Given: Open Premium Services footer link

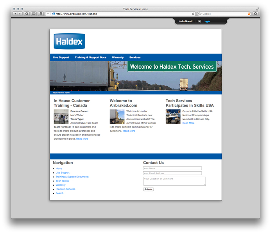Looking at the screenshot, I should tap(65, 189).
